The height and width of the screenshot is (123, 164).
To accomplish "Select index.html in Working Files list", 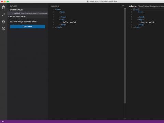I will coord(28,13).
